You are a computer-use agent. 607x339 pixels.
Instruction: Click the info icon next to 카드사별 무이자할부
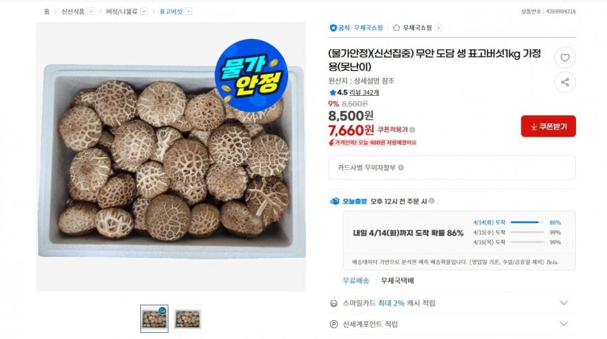(401, 168)
